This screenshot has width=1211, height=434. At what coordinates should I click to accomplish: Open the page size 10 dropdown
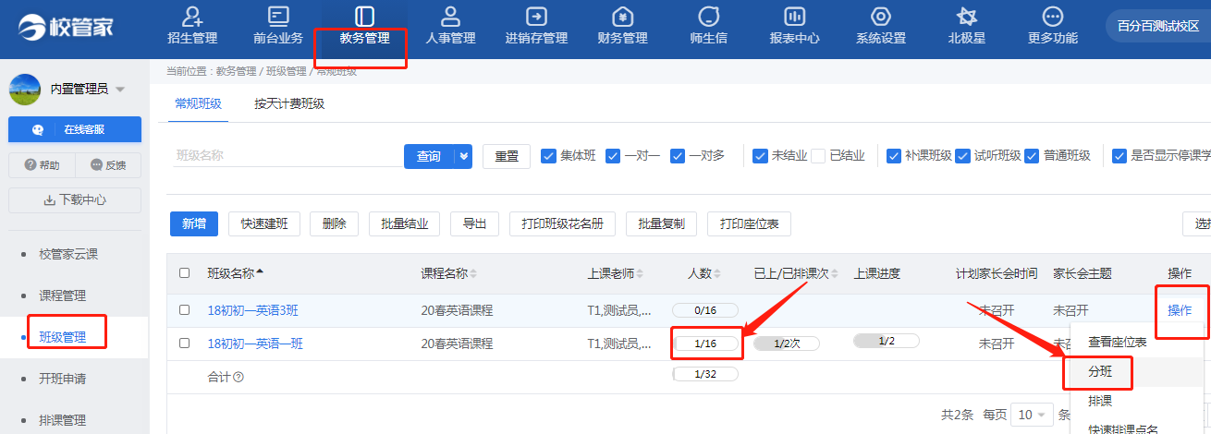click(x=1033, y=415)
